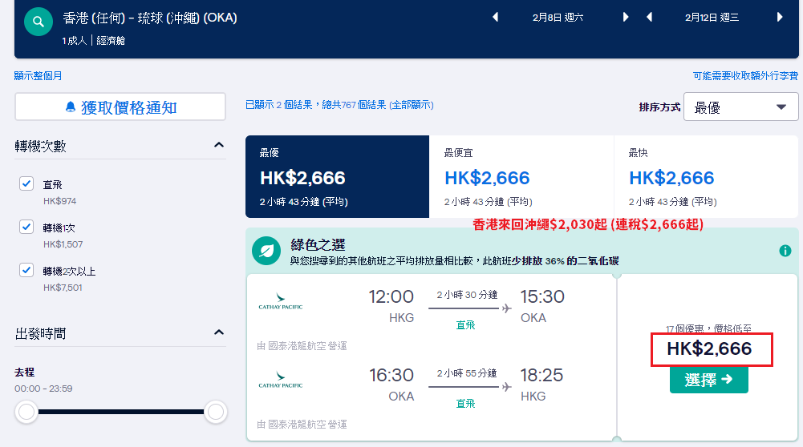803x447 pixels.
Task: Go to previous departure date arrow
Action: [x=495, y=17]
